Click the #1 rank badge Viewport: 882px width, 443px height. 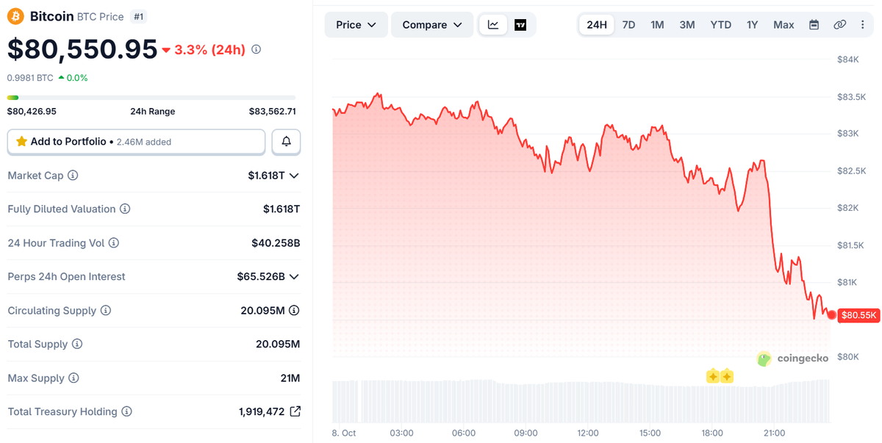[x=138, y=16]
